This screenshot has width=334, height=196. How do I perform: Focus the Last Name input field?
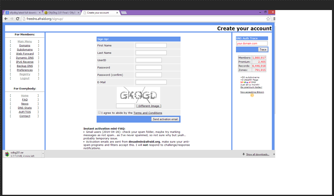[x=151, y=53]
